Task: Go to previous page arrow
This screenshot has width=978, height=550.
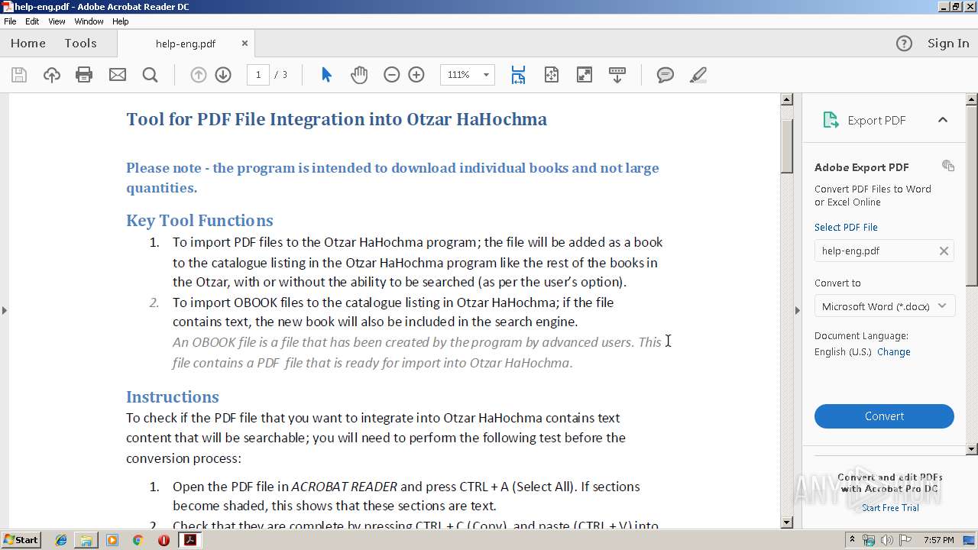Action: point(198,75)
